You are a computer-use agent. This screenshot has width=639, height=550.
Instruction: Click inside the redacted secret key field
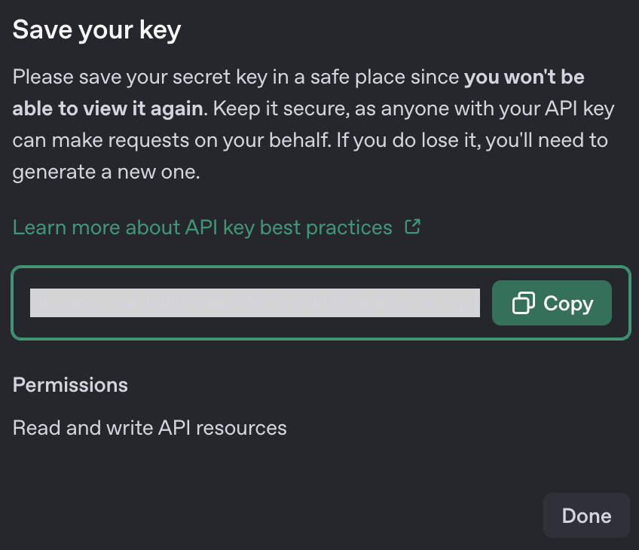click(255, 303)
